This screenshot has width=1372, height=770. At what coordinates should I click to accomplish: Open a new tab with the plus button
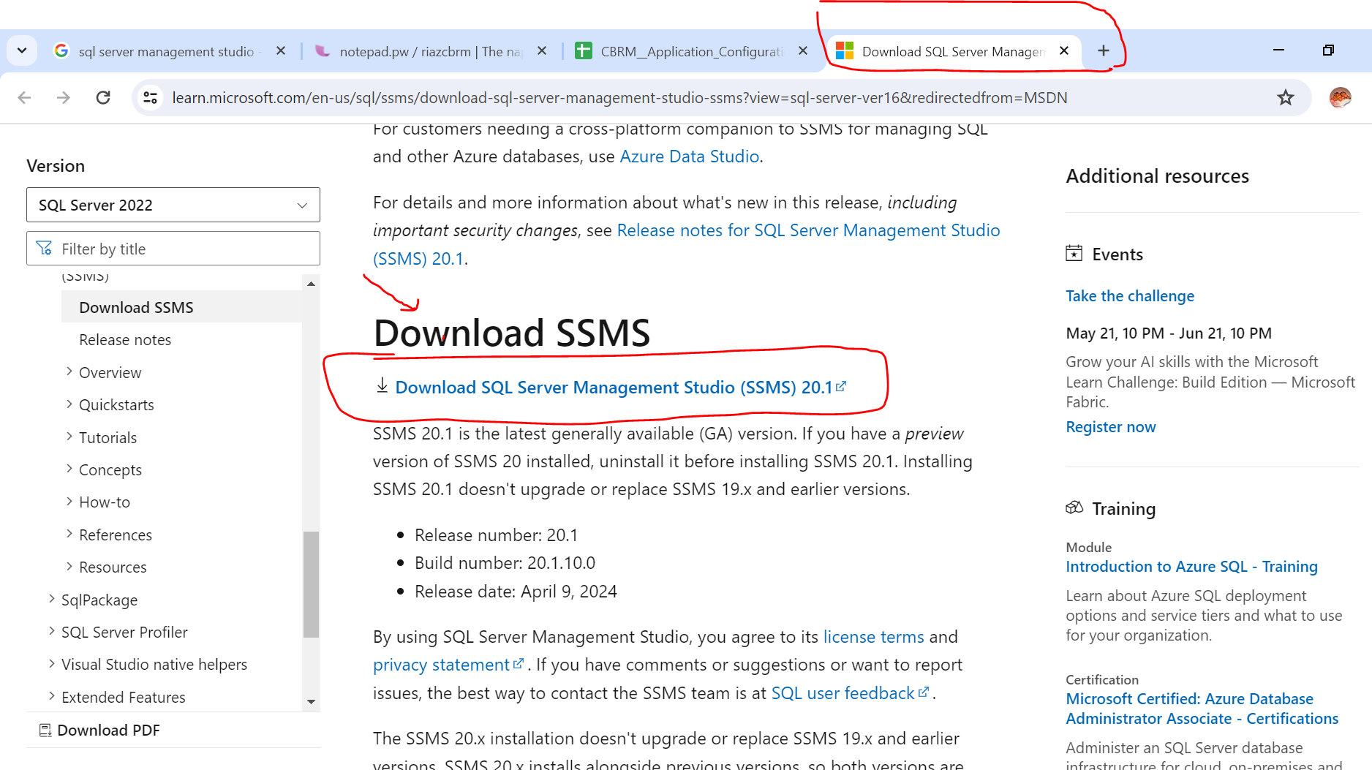pyautogui.click(x=1104, y=50)
